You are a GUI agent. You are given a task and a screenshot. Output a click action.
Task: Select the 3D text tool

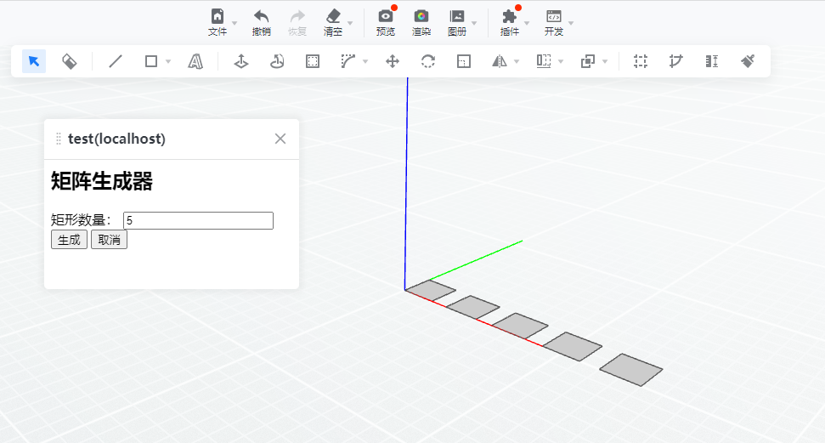pyautogui.click(x=195, y=61)
